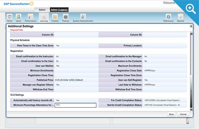199x129 pixels.
Task: Click the Withdraw End Time value cell
Action: tap(76, 89)
